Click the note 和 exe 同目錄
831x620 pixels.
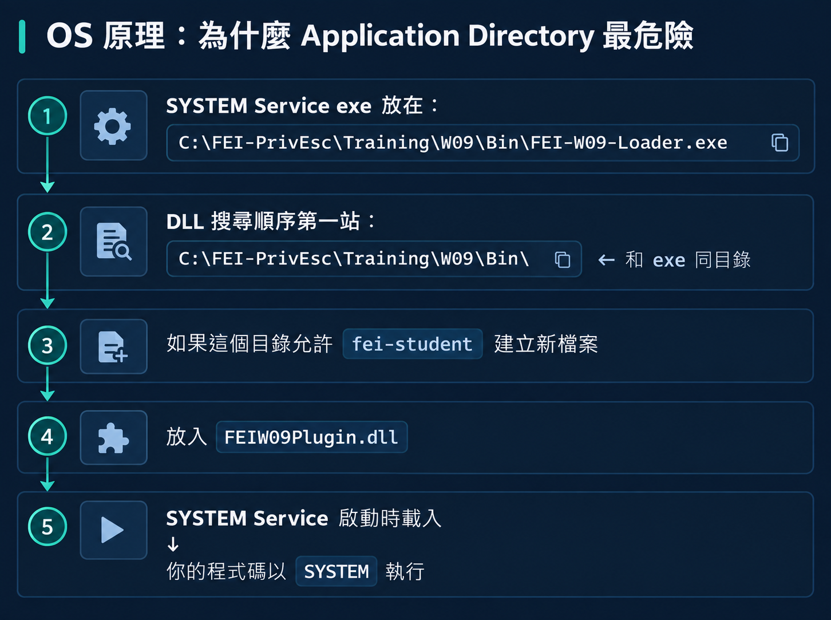pyautogui.click(x=688, y=259)
